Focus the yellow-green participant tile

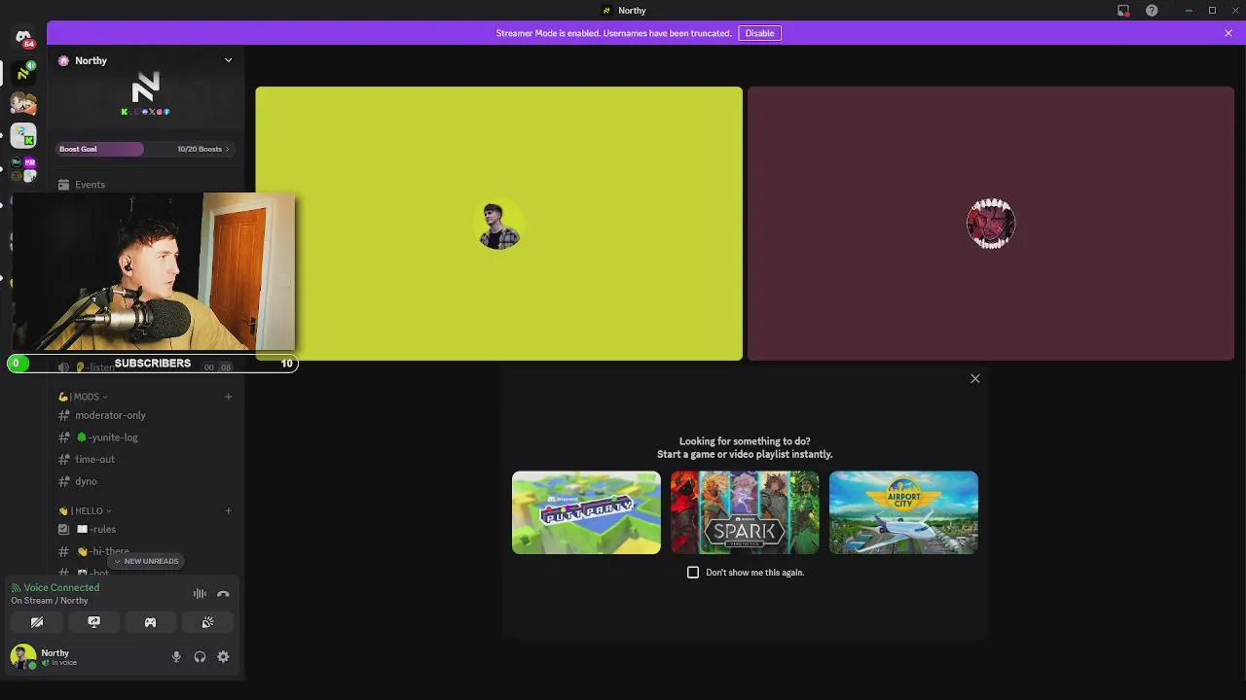click(498, 224)
